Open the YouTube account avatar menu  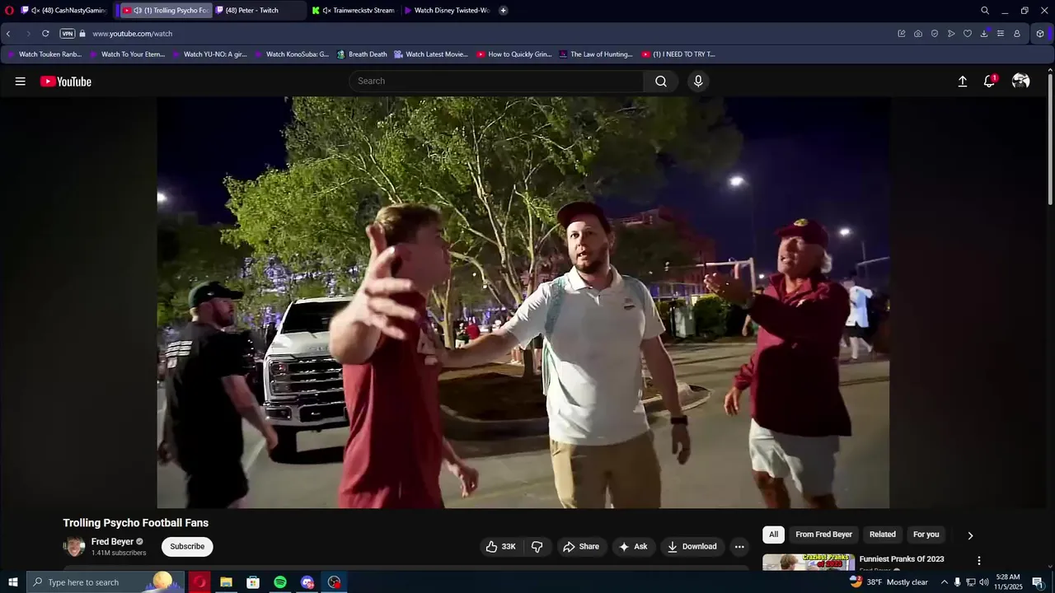(x=1020, y=81)
